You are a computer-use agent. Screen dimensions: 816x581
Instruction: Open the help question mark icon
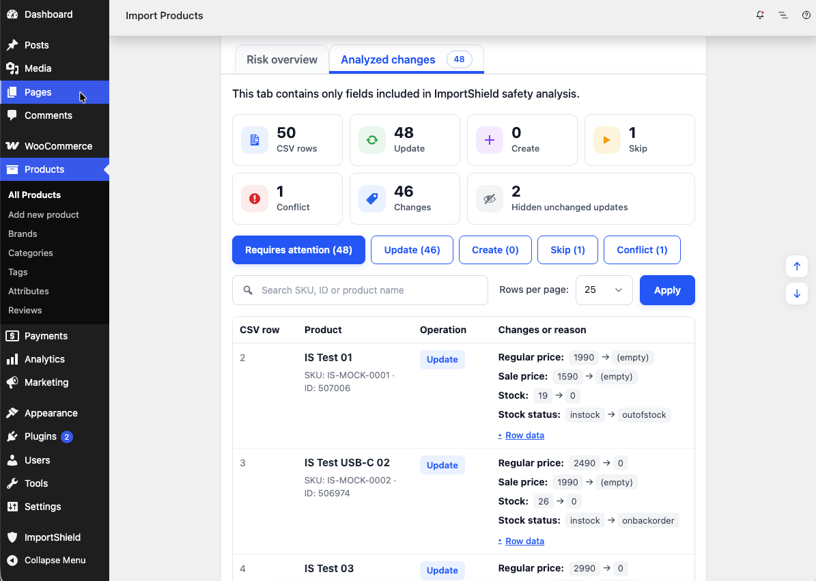(806, 15)
